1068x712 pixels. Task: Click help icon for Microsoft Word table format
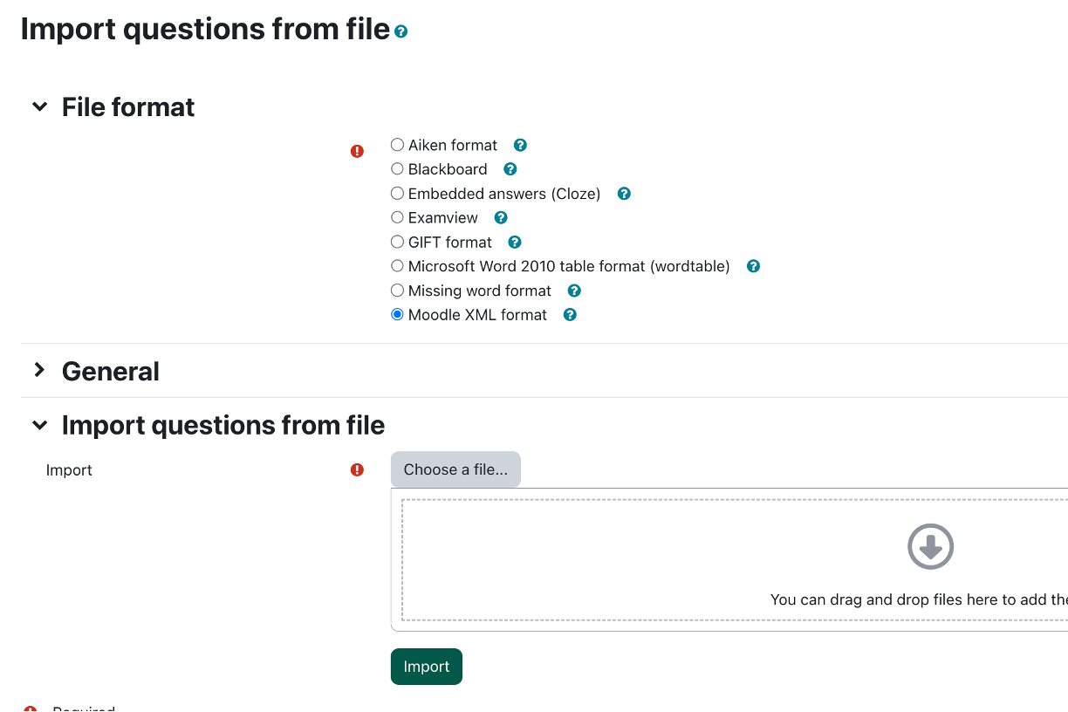click(753, 266)
